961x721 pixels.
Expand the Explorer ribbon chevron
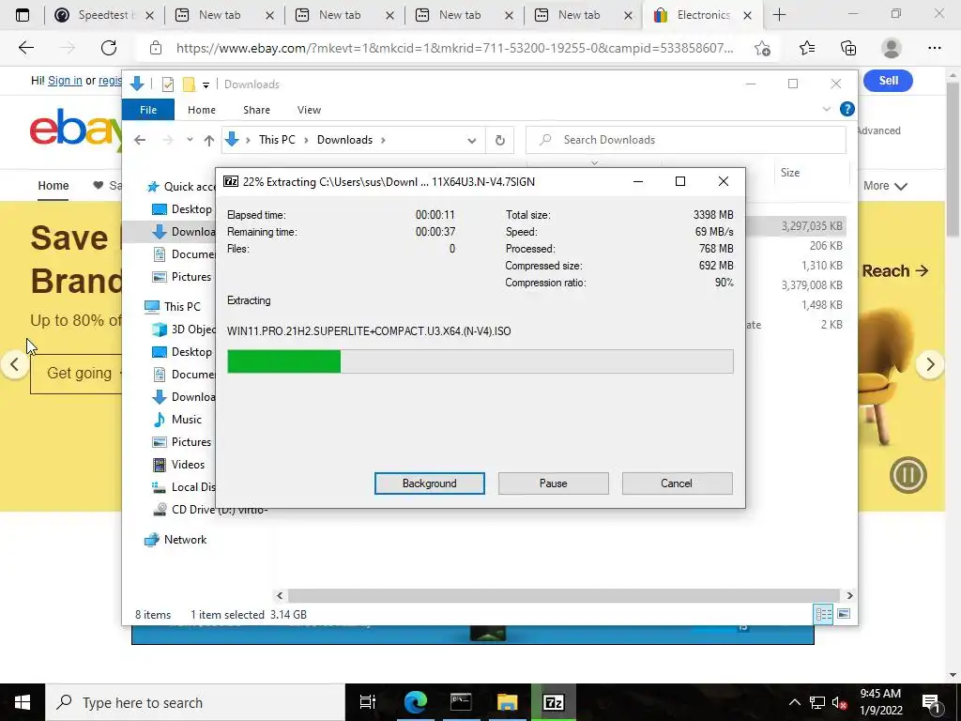826,109
